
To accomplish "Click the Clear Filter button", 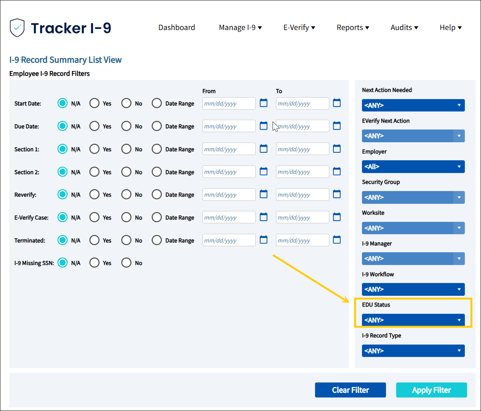I will pos(350,390).
